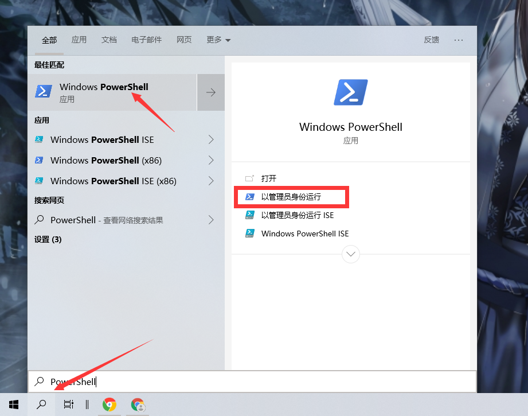
Task: Open the 更多 dropdown in search filters
Action: point(218,40)
